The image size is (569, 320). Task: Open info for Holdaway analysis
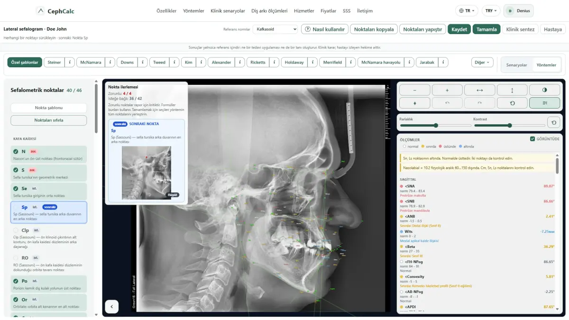click(x=312, y=62)
